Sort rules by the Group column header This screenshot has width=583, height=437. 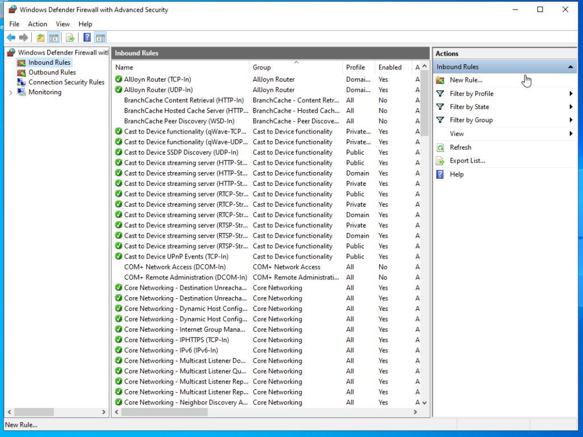point(295,67)
